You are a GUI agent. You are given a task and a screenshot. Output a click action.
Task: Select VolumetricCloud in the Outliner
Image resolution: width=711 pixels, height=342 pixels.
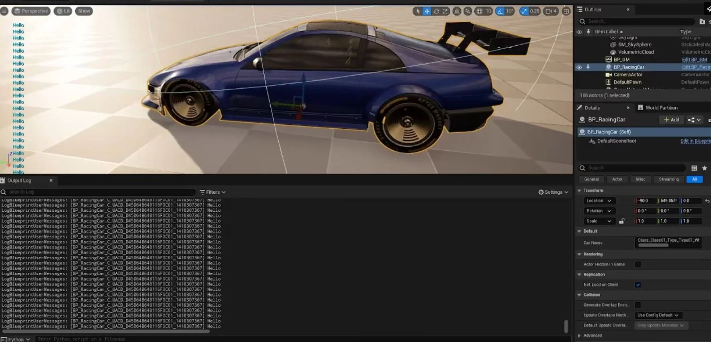click(x=636, y=52)
